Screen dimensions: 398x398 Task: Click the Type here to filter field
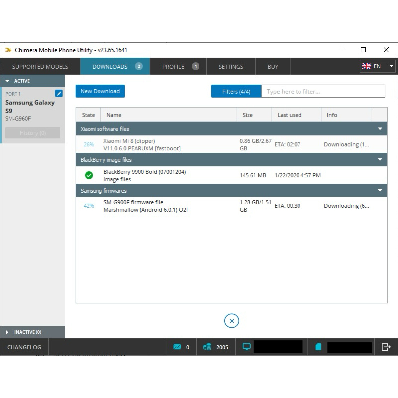pyautogui.click(x=323, y=92)
